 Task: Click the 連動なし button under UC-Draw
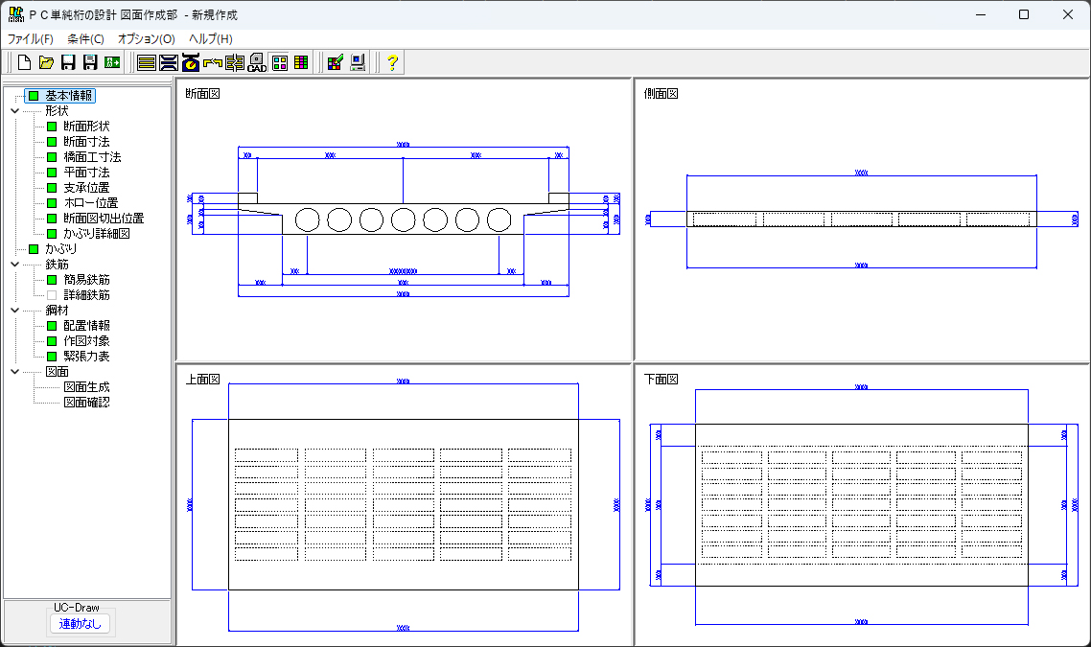tap(80, 623)
